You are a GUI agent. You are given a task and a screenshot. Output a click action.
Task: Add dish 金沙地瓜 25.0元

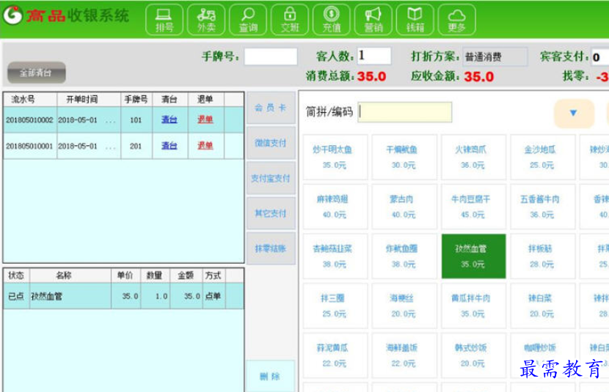coord(542,157)
